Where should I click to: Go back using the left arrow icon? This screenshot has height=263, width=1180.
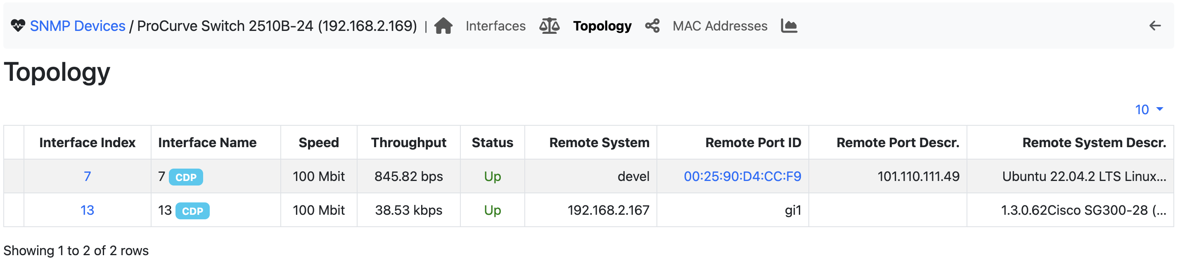point(1154,26)
